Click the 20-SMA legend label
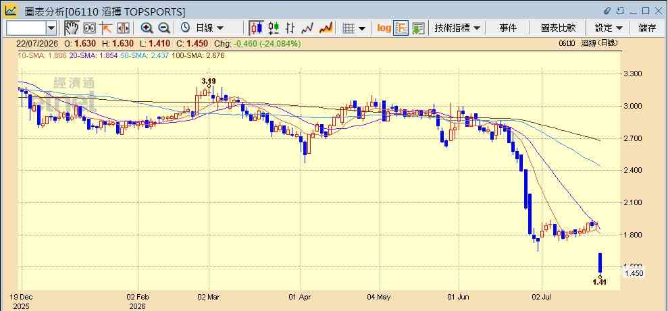The image size is (668, 311). click(x=93, y=55)
